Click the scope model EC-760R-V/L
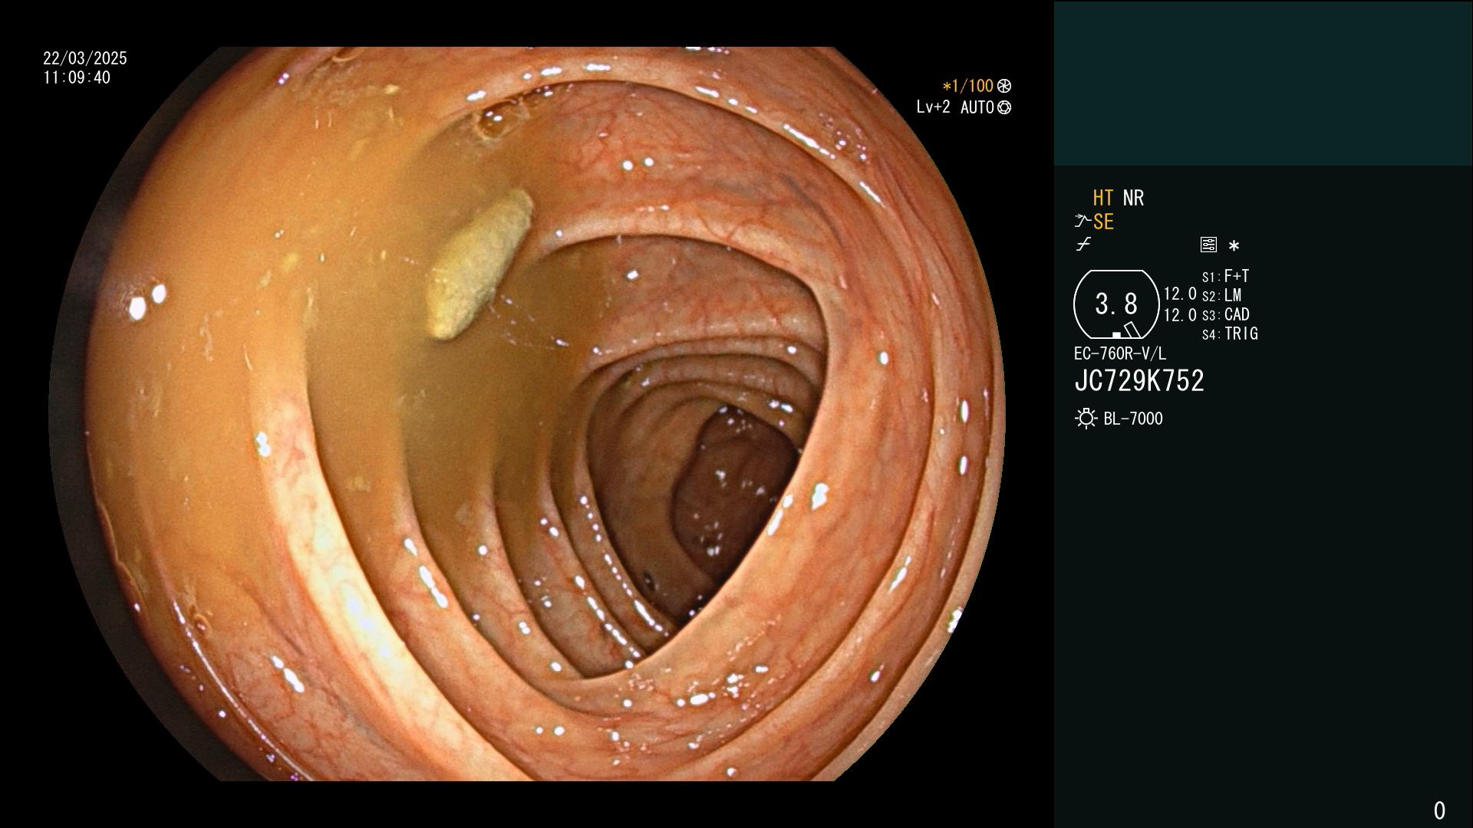Viewport: 1473px width, 828px height. [x=1120, y=353]
